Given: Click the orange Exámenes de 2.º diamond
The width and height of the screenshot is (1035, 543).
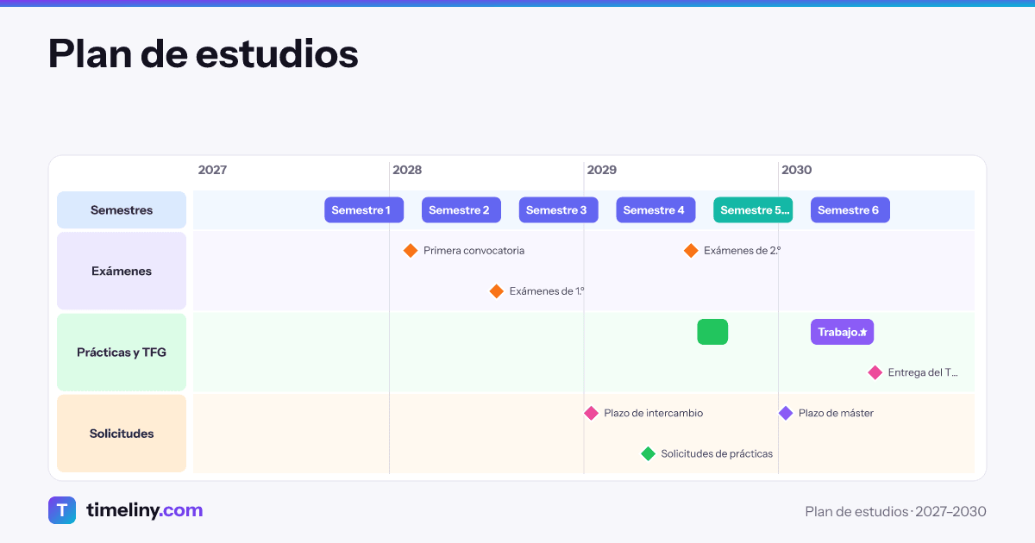Looking at the screenshot, I should [691, 251].
